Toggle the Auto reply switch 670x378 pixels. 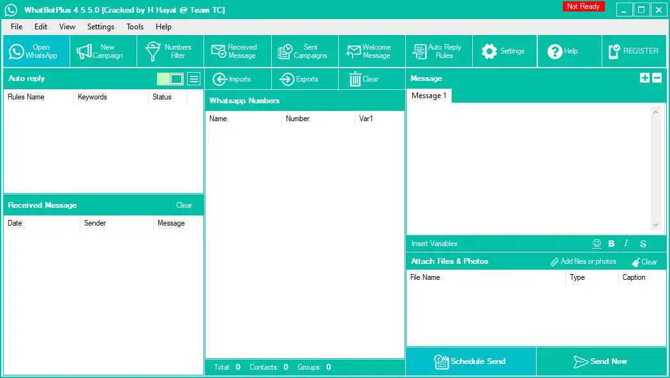pos(170,79)
